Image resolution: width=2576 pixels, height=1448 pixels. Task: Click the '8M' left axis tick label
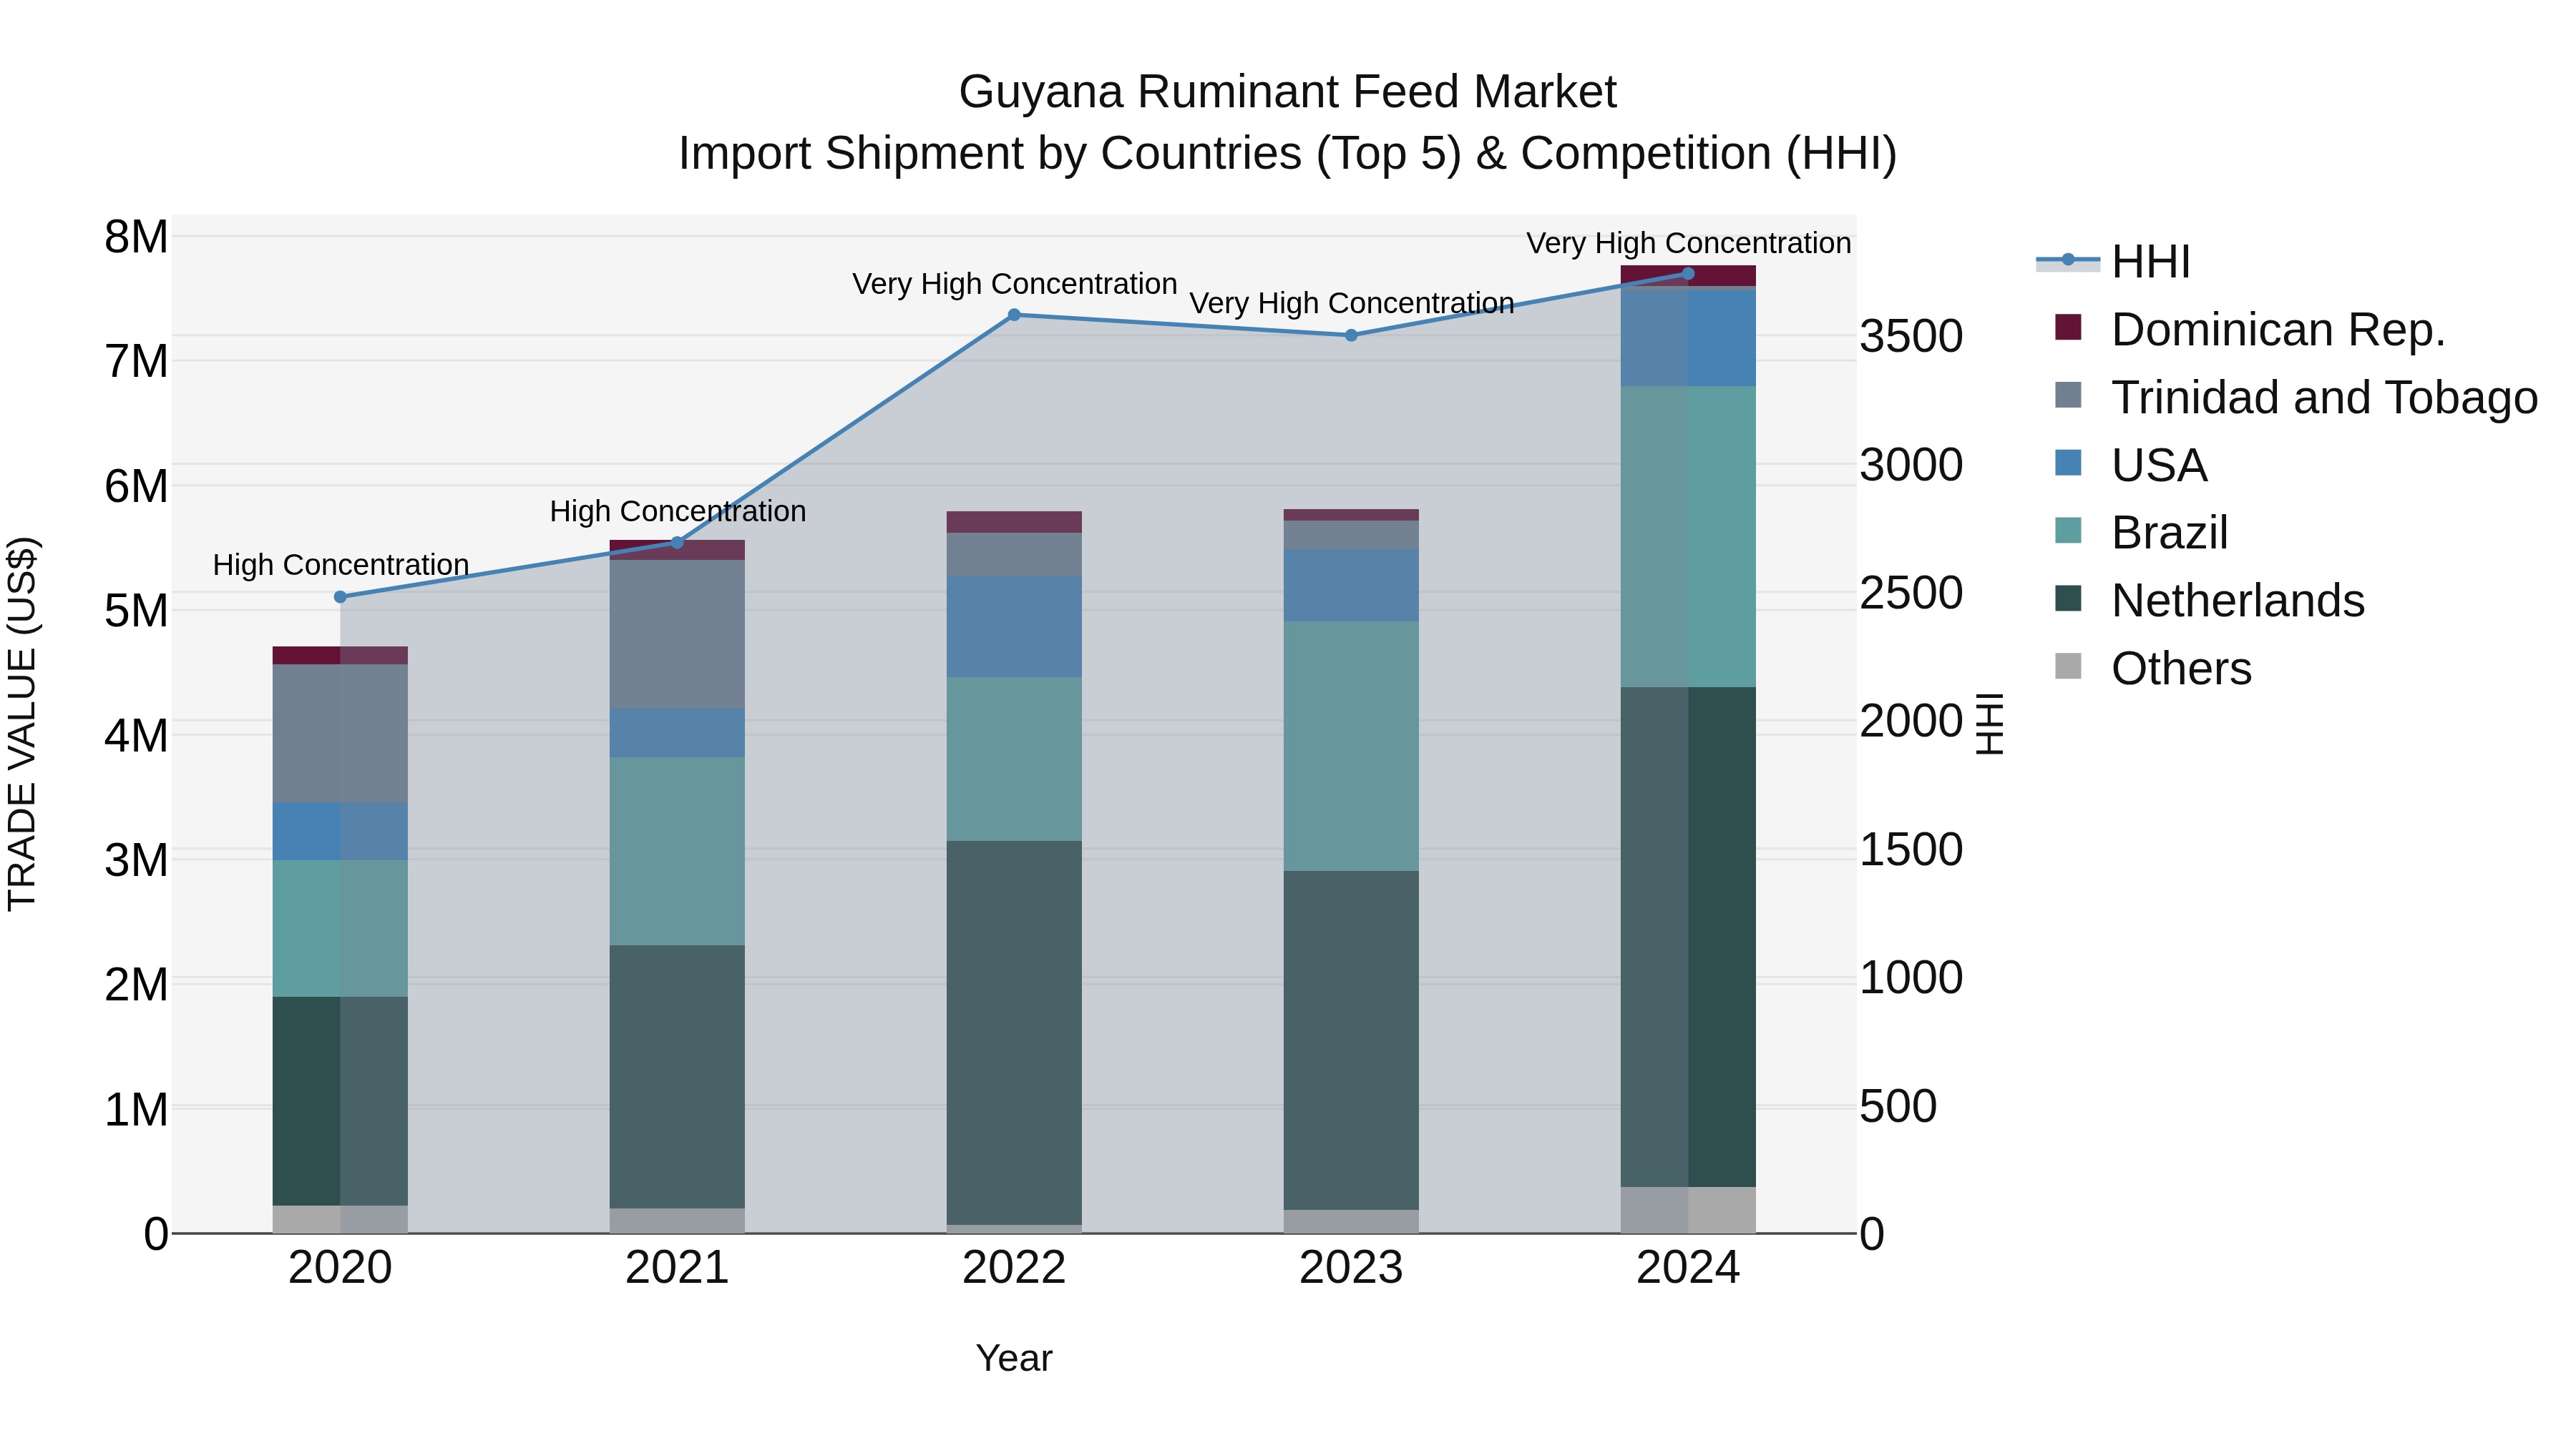pos(137,238)
